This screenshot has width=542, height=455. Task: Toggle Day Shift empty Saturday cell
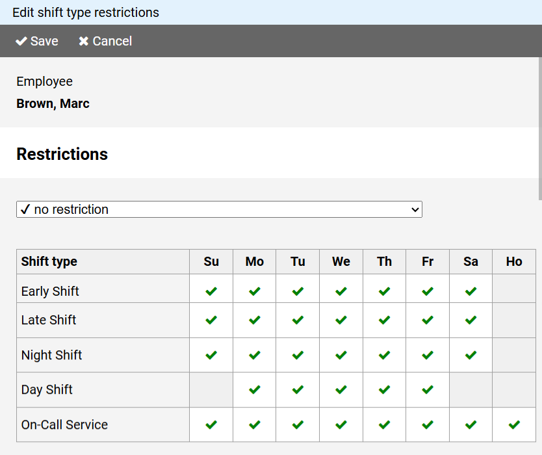pos(471,389)
